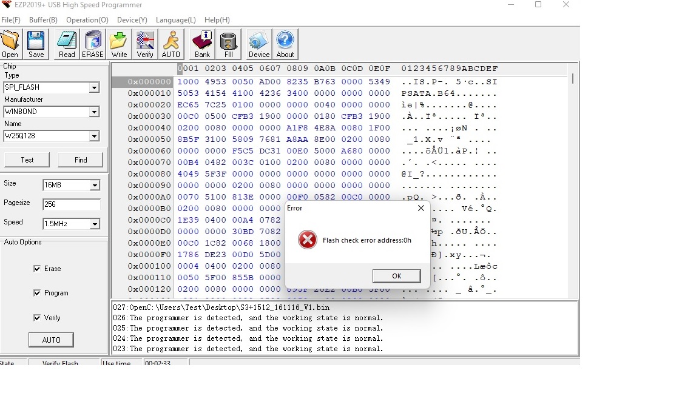Select address row 0x000000
Image resolution: width=699 pixels, height=393 pixels.
click(149, 82)
